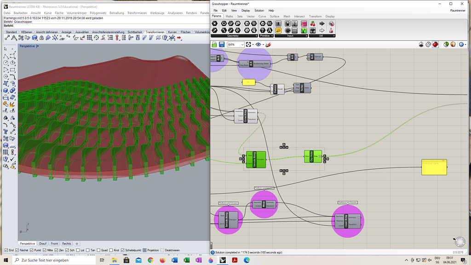This screenshot has width=471, height=265.
Task: Select the Cherry Picker icon in Util panel
Action: coord(313,23)
